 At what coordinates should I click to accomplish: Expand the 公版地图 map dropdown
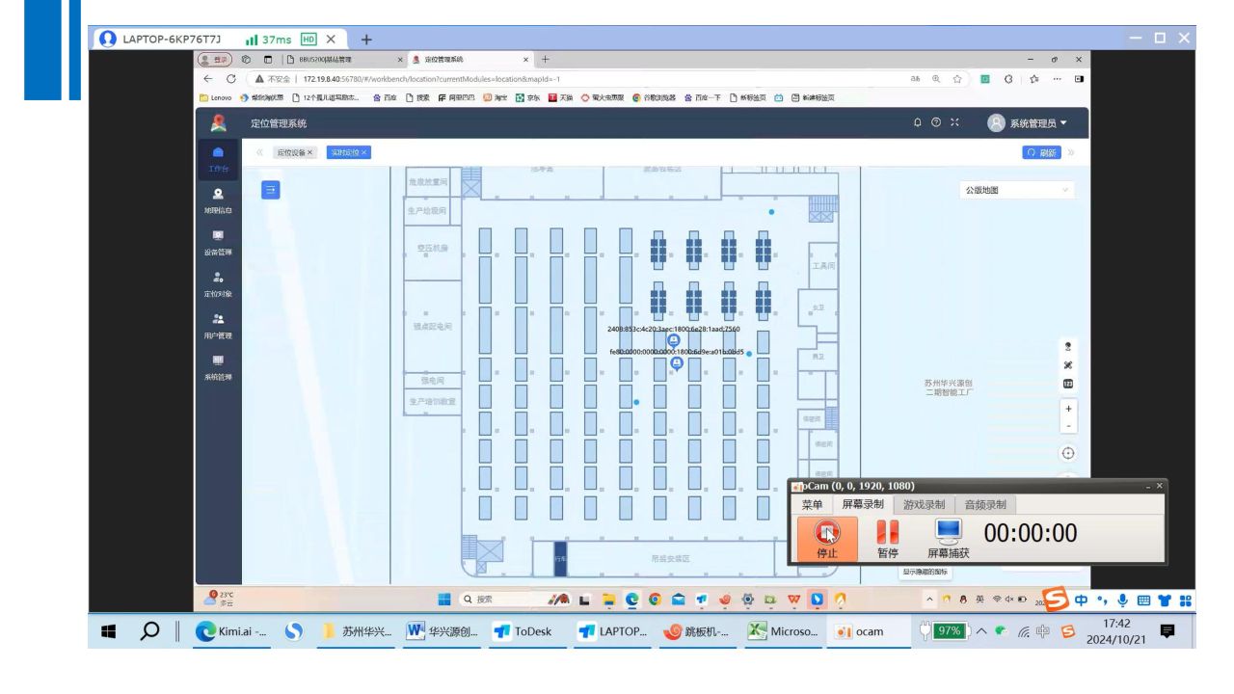(x=1016, y=191)
